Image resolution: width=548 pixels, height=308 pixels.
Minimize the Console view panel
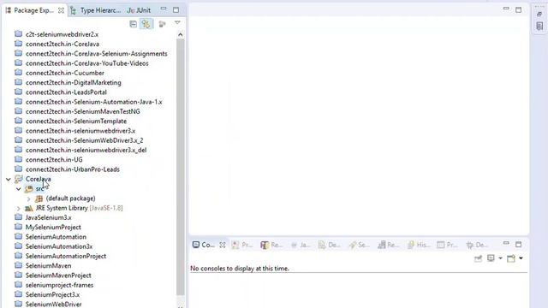tap(506, 243)
